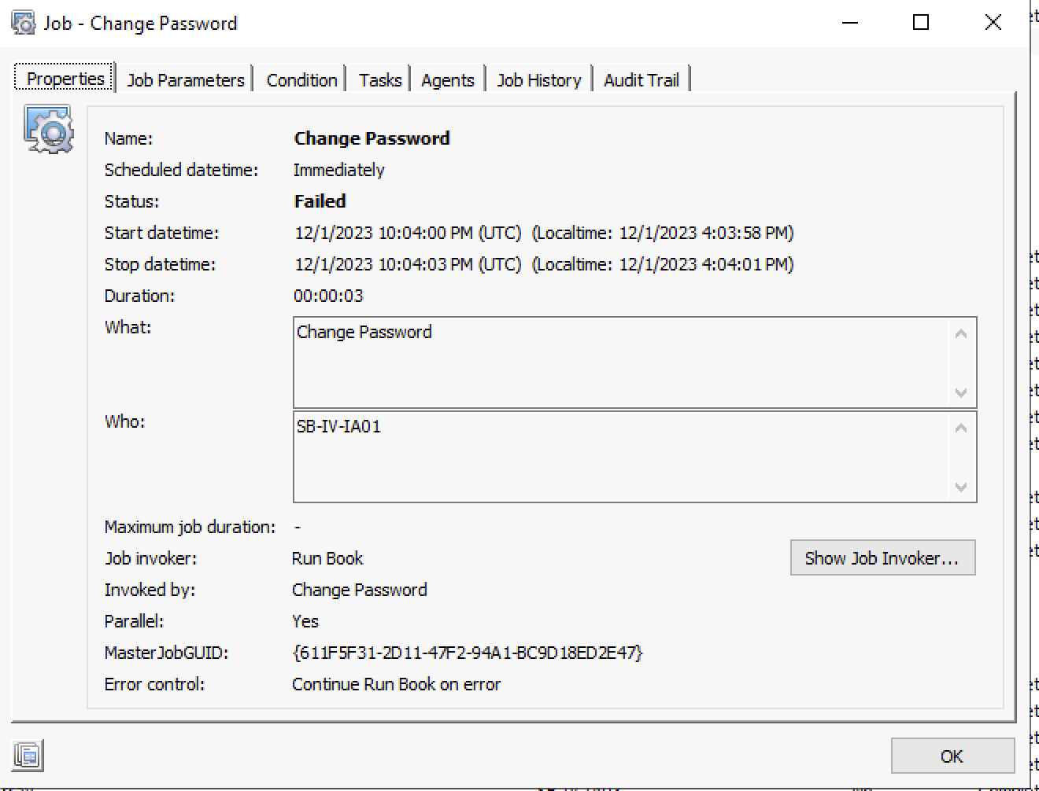Switch to the Tasks tab

coord(380,80)
